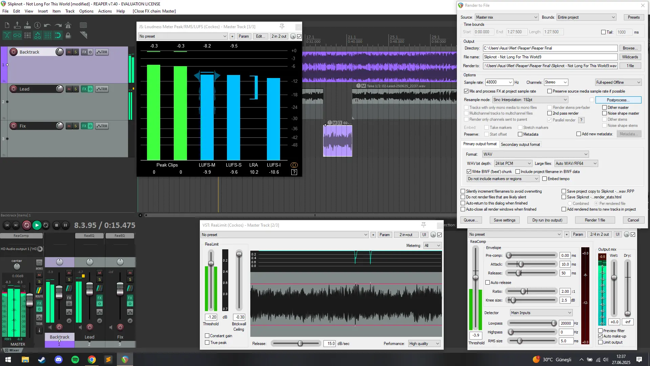Enable Embed tempo checkbox

pos(544,179)
